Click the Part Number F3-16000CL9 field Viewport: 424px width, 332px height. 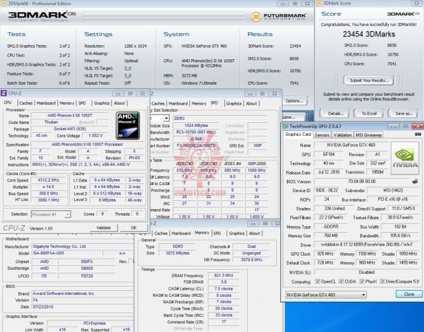(196, 146)
